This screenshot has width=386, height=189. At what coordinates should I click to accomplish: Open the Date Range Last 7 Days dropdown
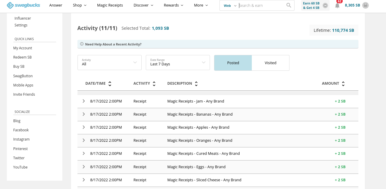coord(178,62)
